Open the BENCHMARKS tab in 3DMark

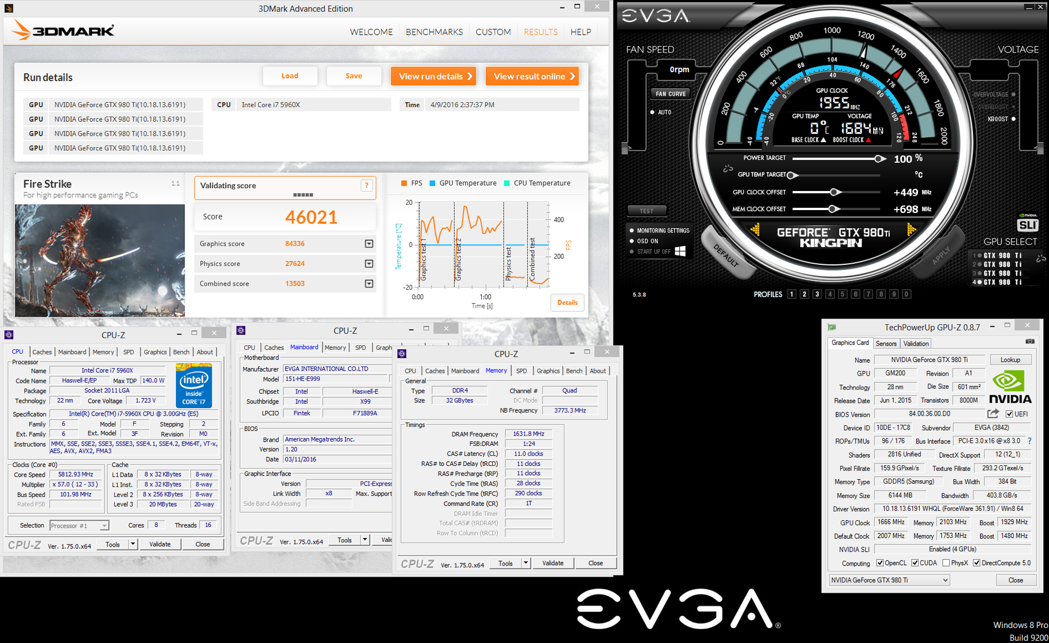tap(434, 32)
